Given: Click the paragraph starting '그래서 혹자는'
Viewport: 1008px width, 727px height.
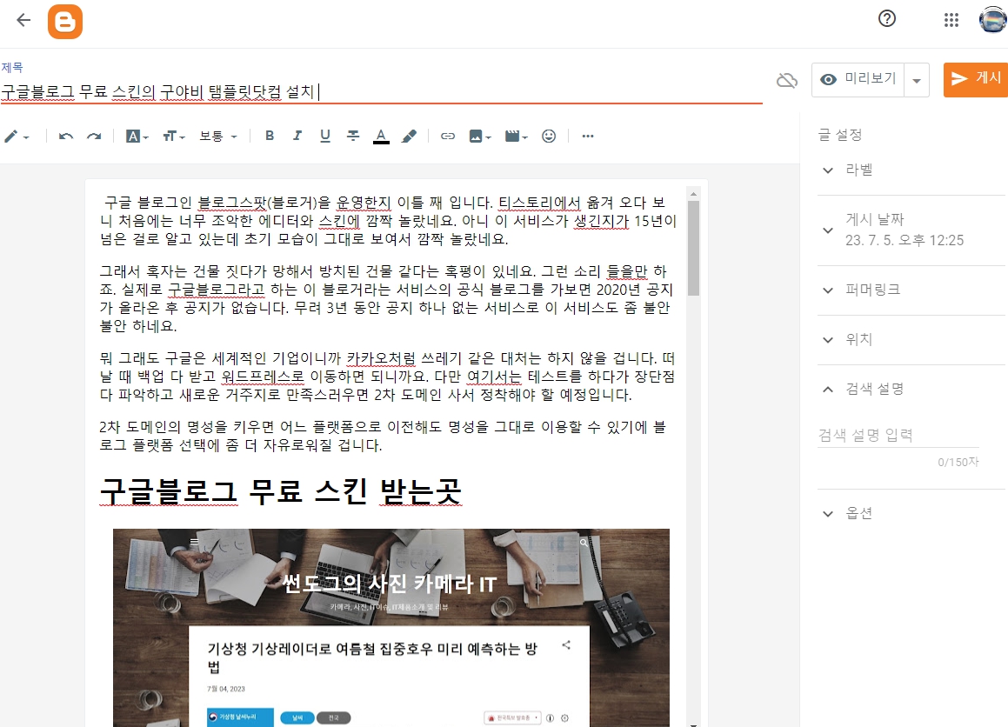Looking at the screenshot, I should [x=384, y=298].
